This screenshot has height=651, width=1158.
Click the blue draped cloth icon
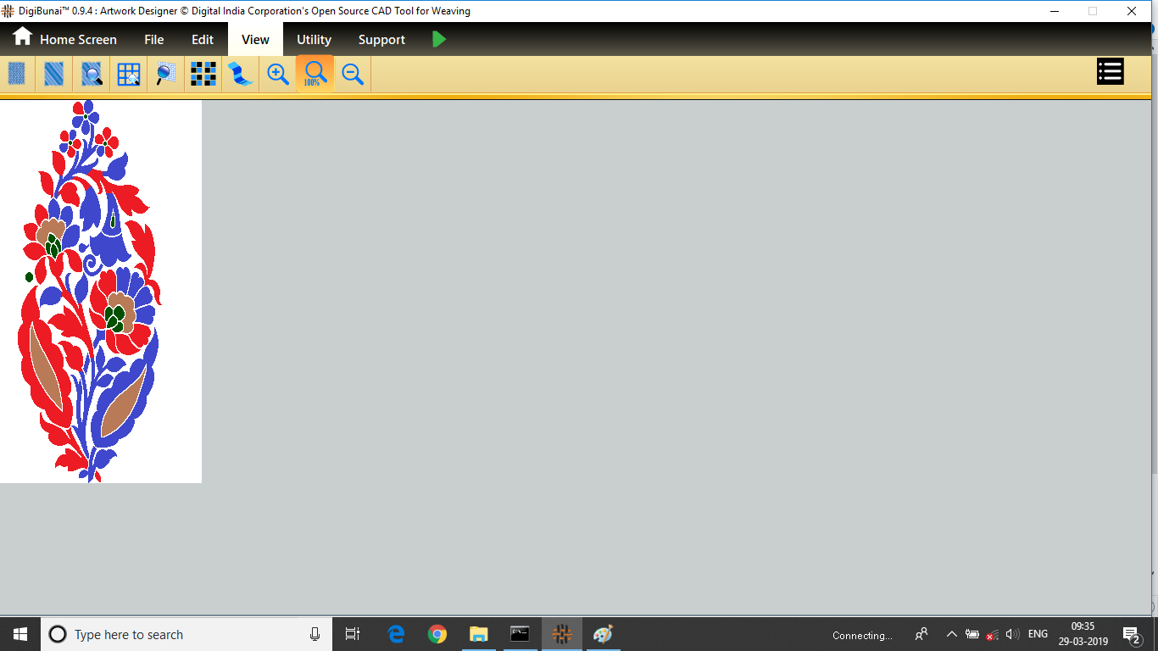[x=241, y=74]
